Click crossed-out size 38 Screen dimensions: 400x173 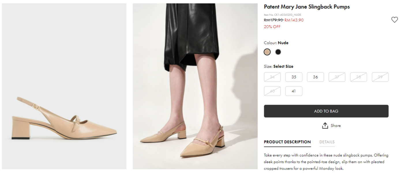[358, 77]
